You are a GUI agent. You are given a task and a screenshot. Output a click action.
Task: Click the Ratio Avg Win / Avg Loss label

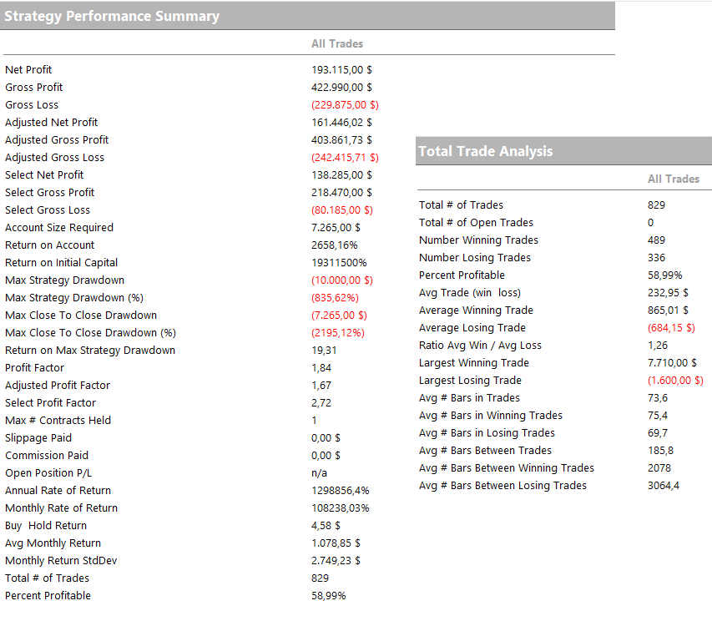480,346
